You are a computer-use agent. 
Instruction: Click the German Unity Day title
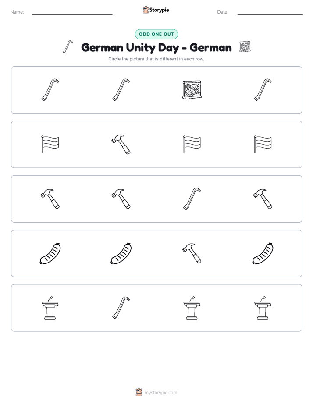(x=156, y=47)
